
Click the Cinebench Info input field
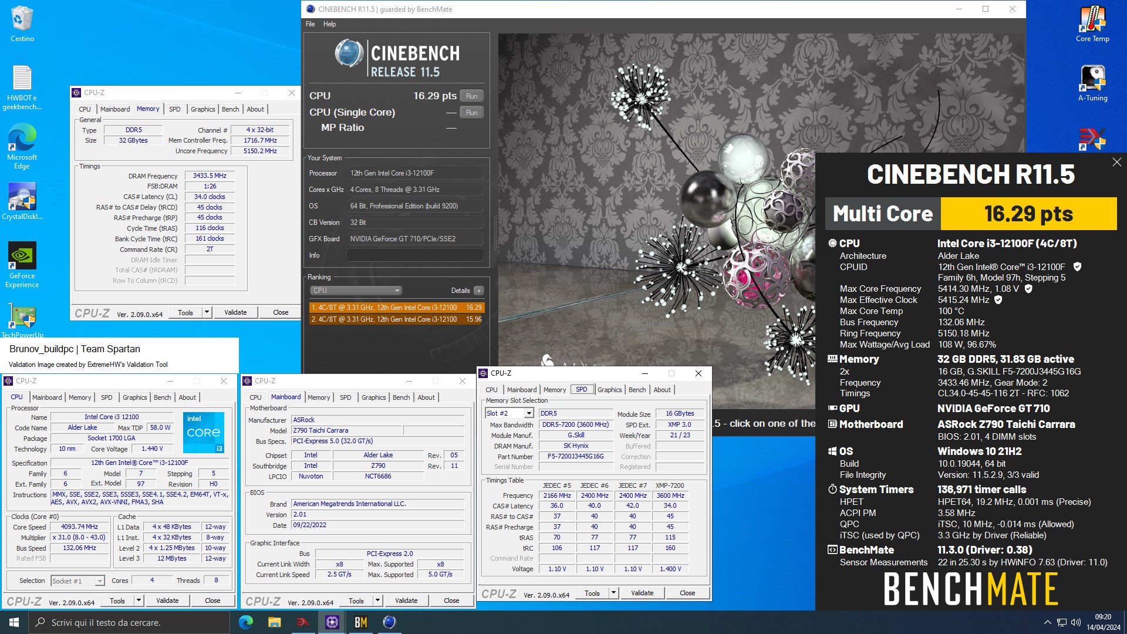coord(415,255)
